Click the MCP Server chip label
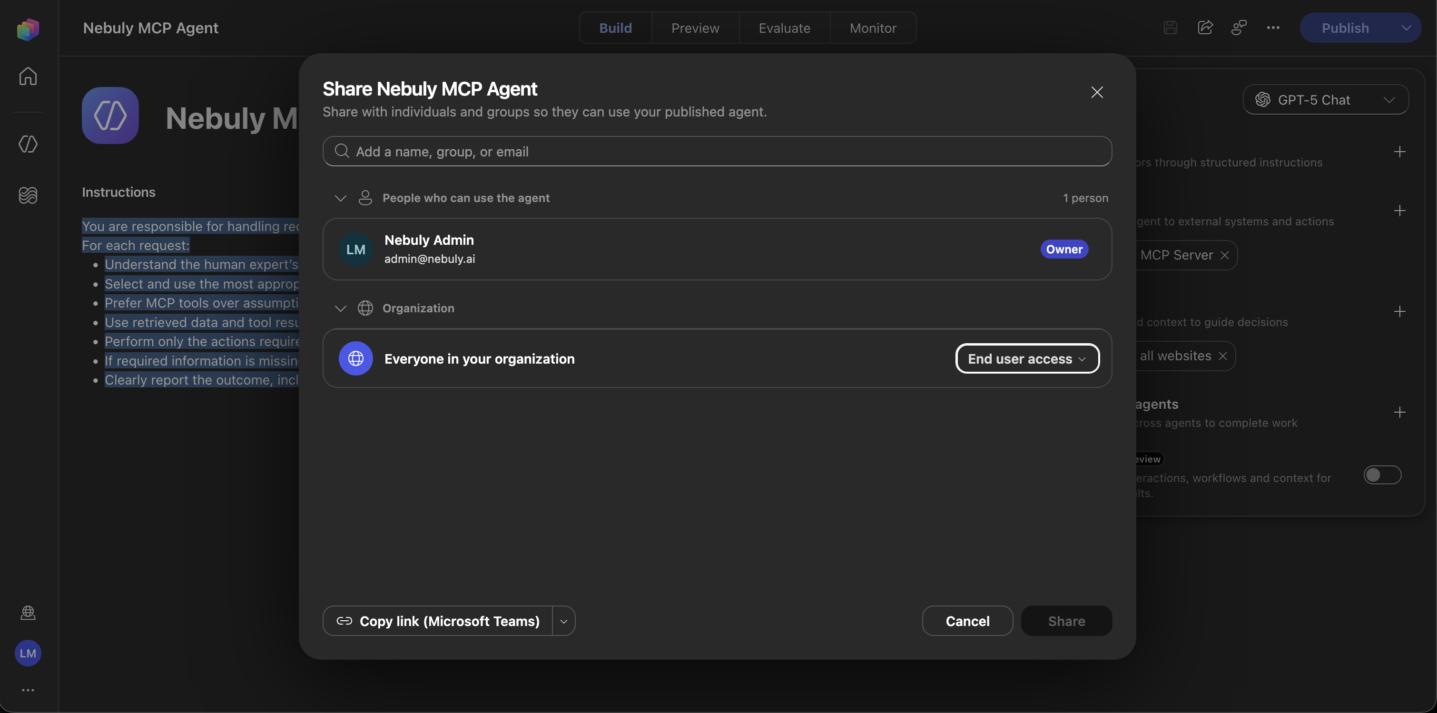 pos(1177,255)
